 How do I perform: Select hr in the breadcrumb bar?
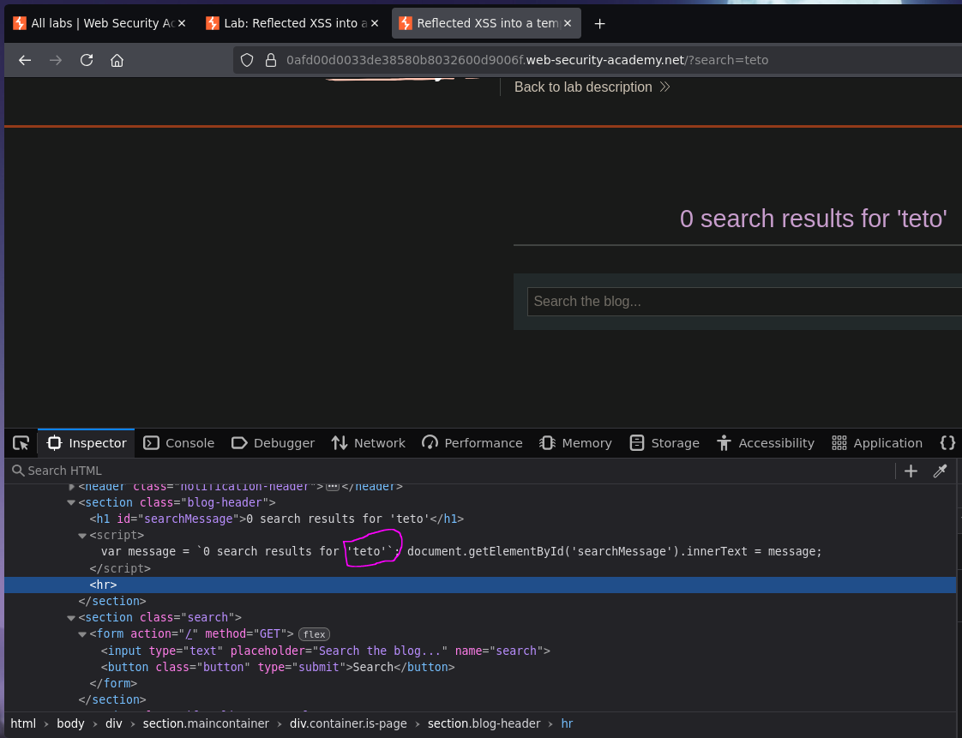[567, 724]
